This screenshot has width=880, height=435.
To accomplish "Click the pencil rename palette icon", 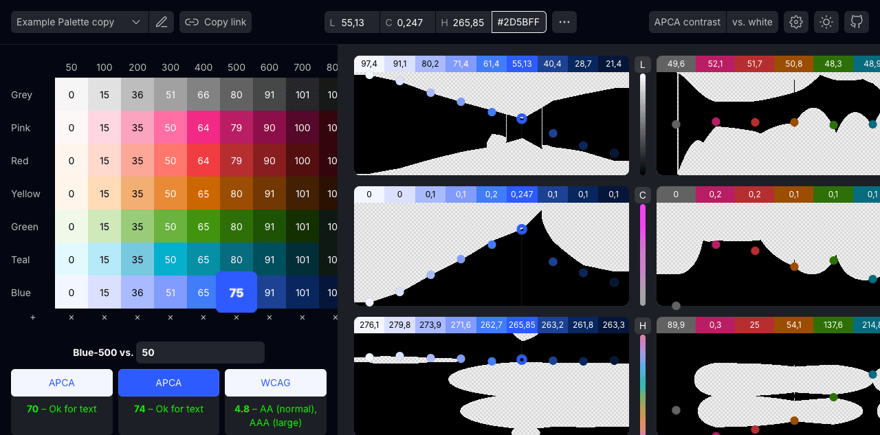I will 162,22.
